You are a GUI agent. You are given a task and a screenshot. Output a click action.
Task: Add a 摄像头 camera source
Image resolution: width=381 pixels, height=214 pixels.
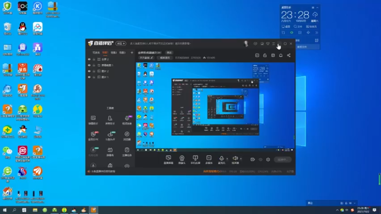pos(182,160)
